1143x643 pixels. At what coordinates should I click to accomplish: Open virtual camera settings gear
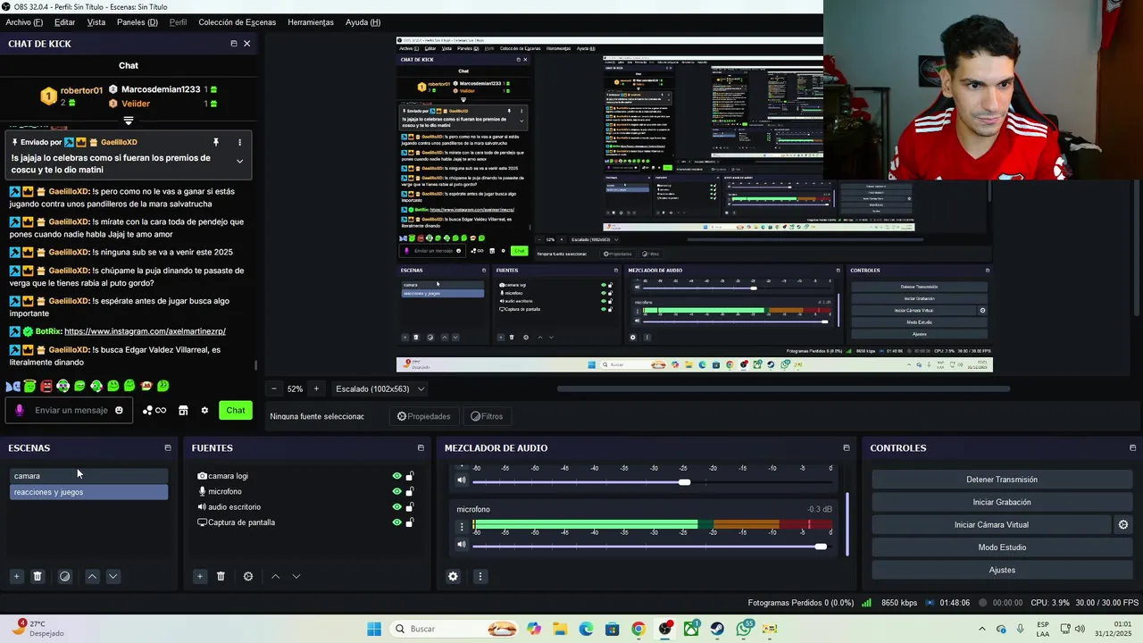1123,525
